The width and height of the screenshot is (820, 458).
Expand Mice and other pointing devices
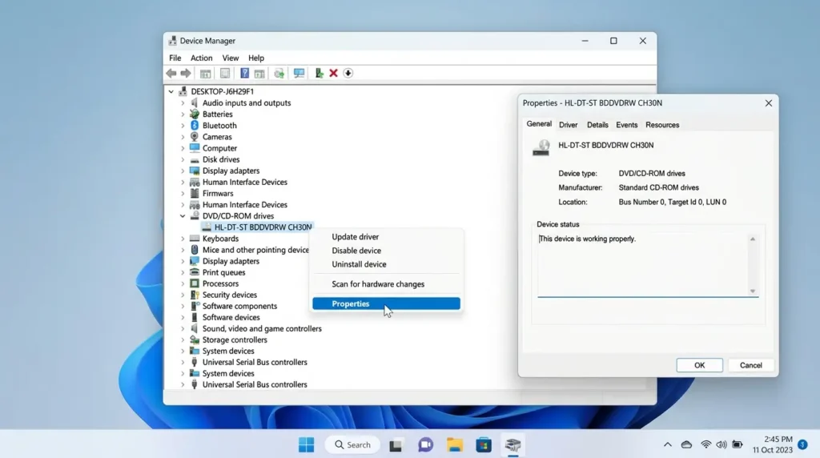point(183,250)
